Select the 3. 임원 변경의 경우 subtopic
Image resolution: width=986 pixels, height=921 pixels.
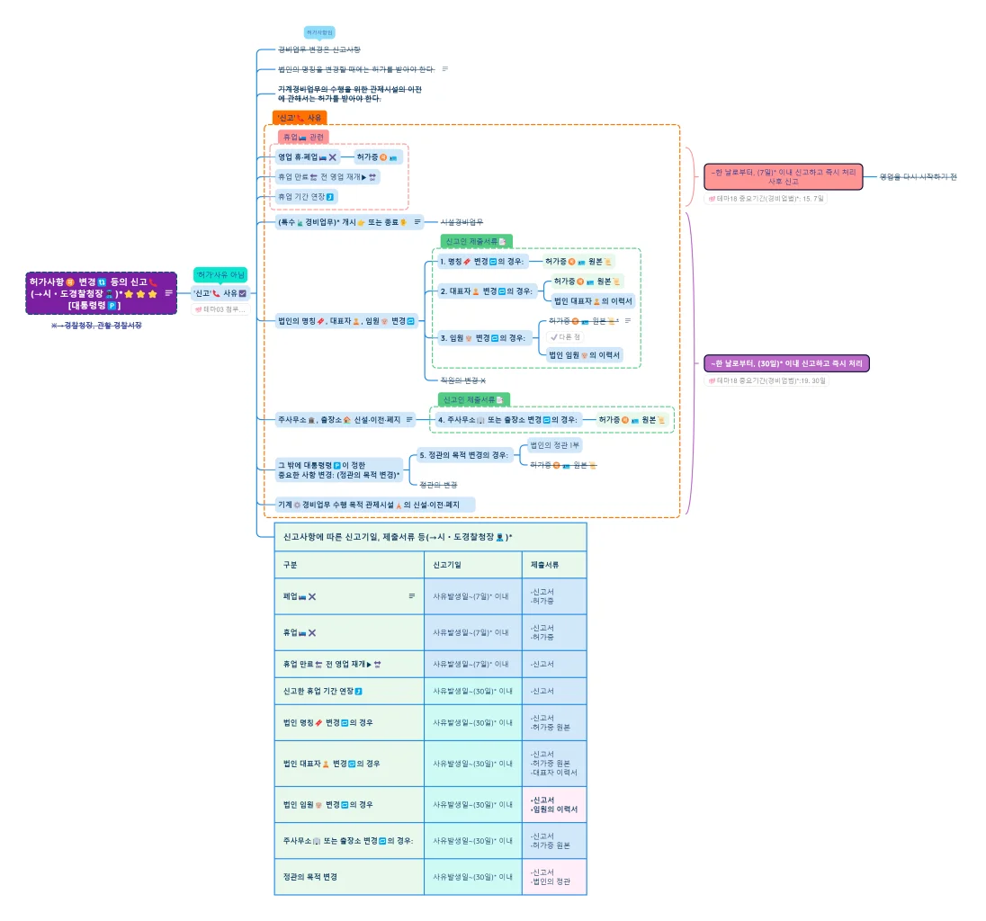pyautogui.click(x=482, y=338)
